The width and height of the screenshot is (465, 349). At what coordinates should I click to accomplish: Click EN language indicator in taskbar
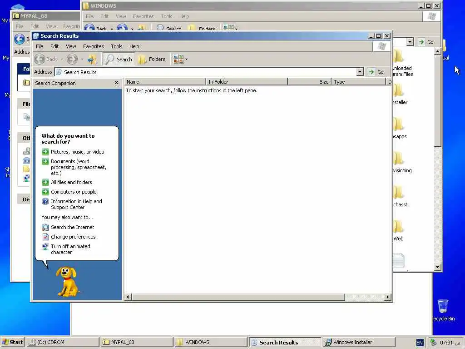coord(419,343)
